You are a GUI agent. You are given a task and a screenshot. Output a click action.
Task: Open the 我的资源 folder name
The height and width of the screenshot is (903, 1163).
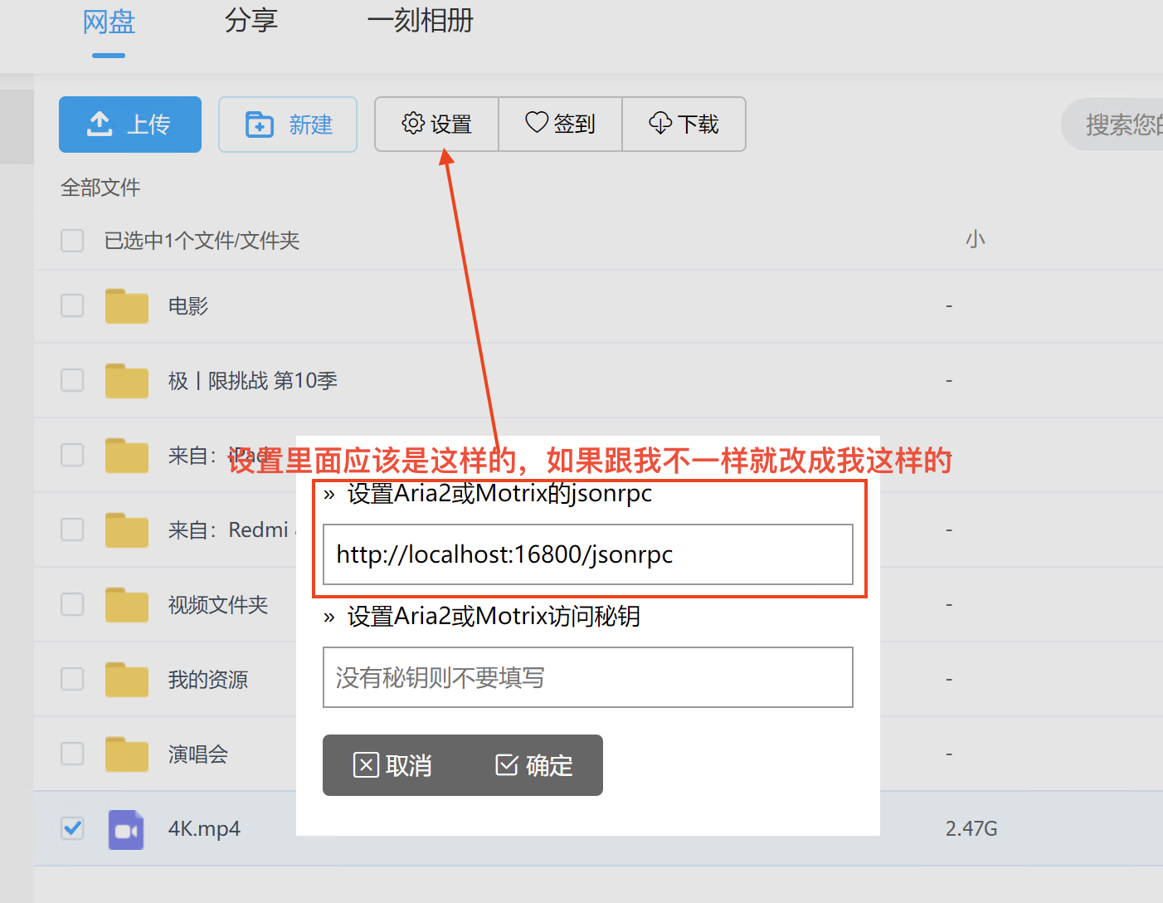pos(208,680)
